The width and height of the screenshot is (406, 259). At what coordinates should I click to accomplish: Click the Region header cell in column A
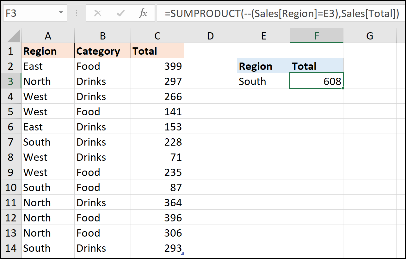coord(48,51)
